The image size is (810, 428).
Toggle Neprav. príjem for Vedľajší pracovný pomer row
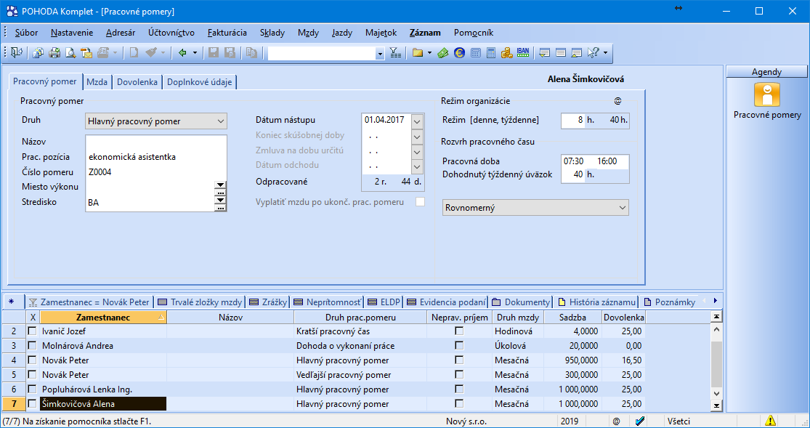click(x=459, y=374)
